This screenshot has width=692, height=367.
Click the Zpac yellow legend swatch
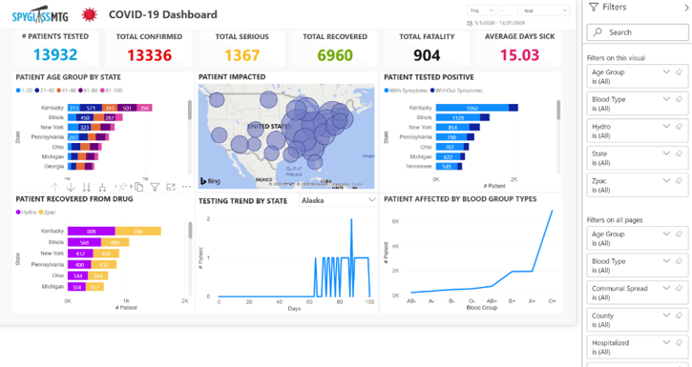point(41,213)
